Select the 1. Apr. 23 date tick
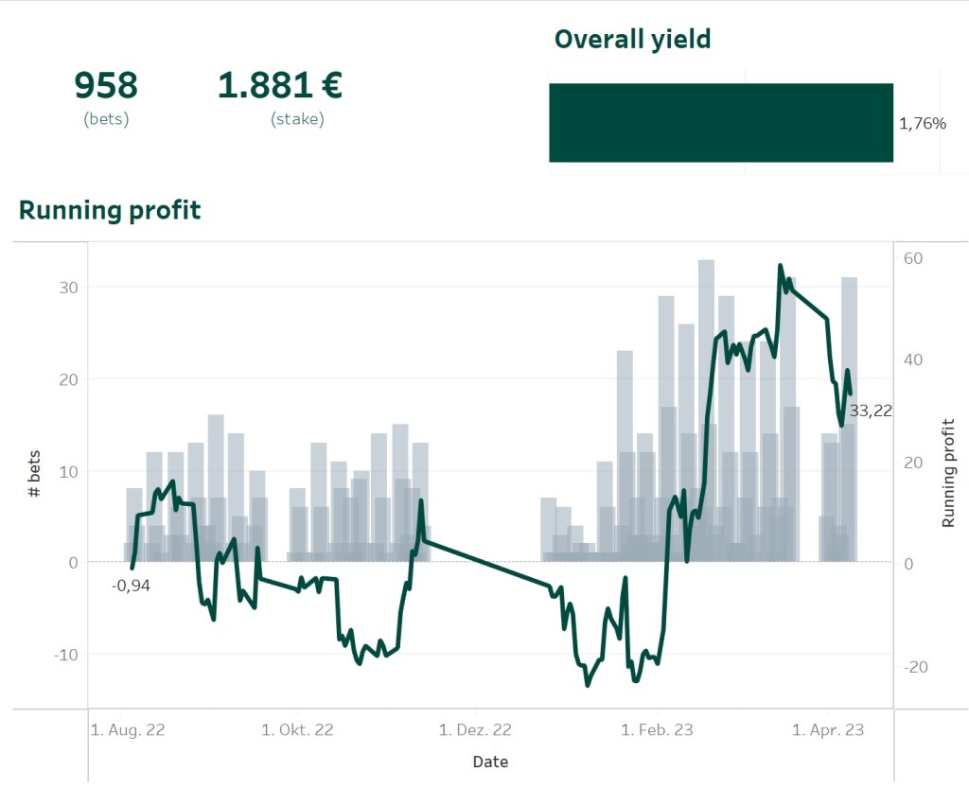 click(x=828, y=730)
